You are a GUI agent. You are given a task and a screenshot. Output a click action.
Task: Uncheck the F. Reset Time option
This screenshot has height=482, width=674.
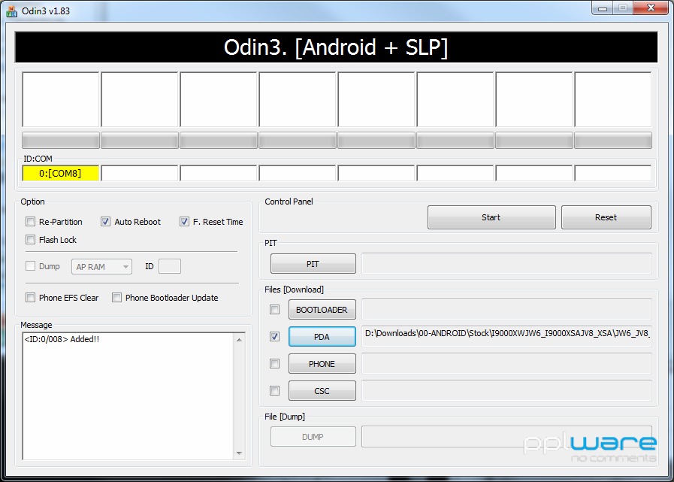coord(184,222)
